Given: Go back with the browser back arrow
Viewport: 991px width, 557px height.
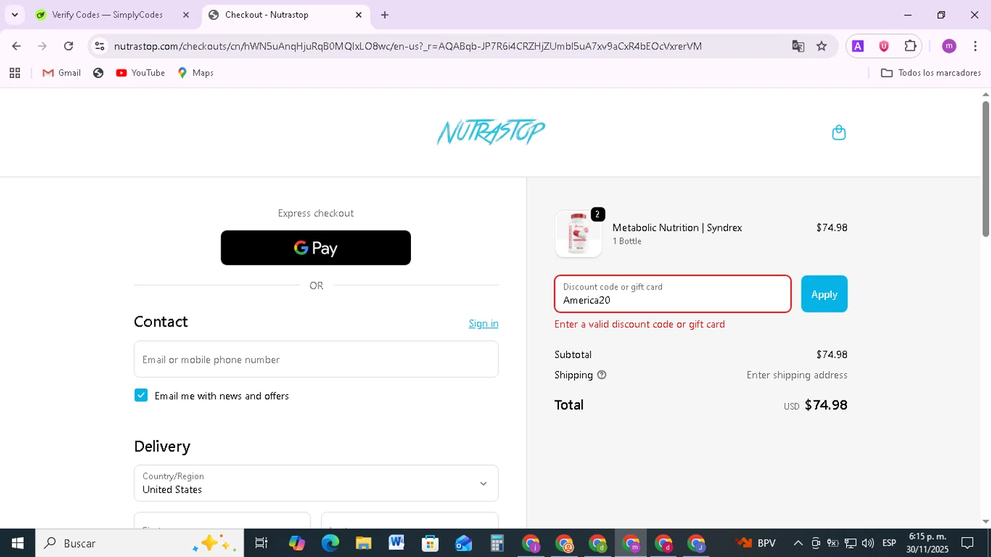Looking at the screenshot, I should pos(17,46).
